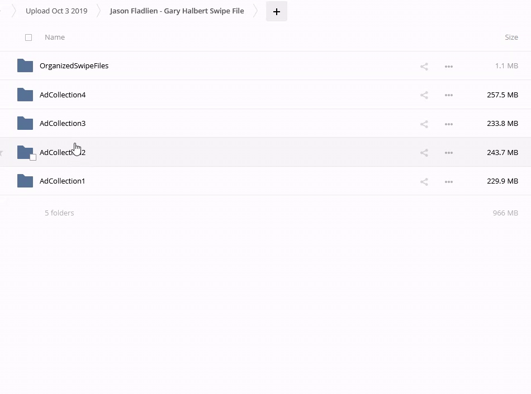Sort the file list by Name
The width and height of the screenshot is (531, 394).
(x=55, y=37)
